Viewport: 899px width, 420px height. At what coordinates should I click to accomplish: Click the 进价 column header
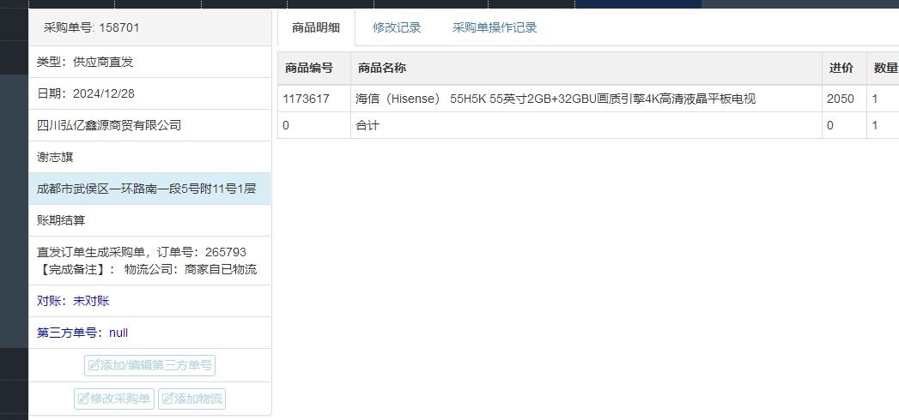pyautogui.click(x=844, y=68)
